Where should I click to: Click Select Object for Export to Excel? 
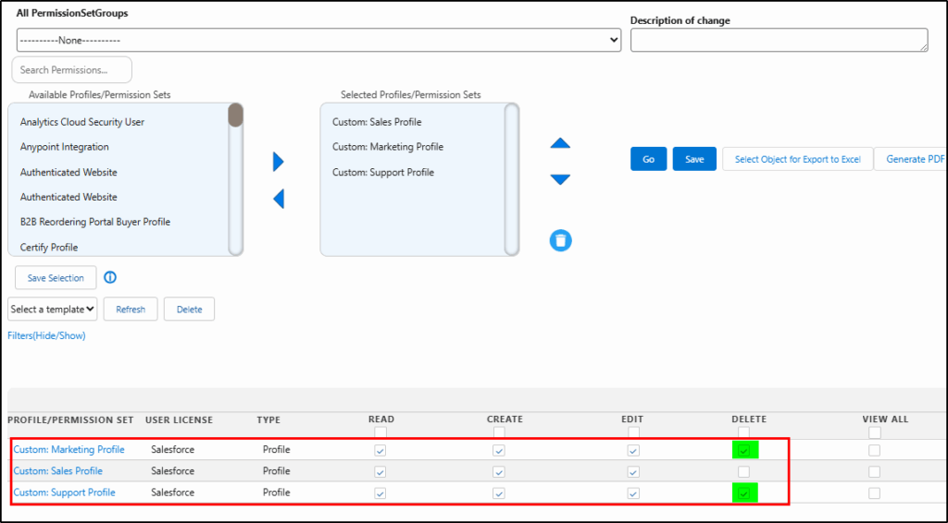point(797,159)
